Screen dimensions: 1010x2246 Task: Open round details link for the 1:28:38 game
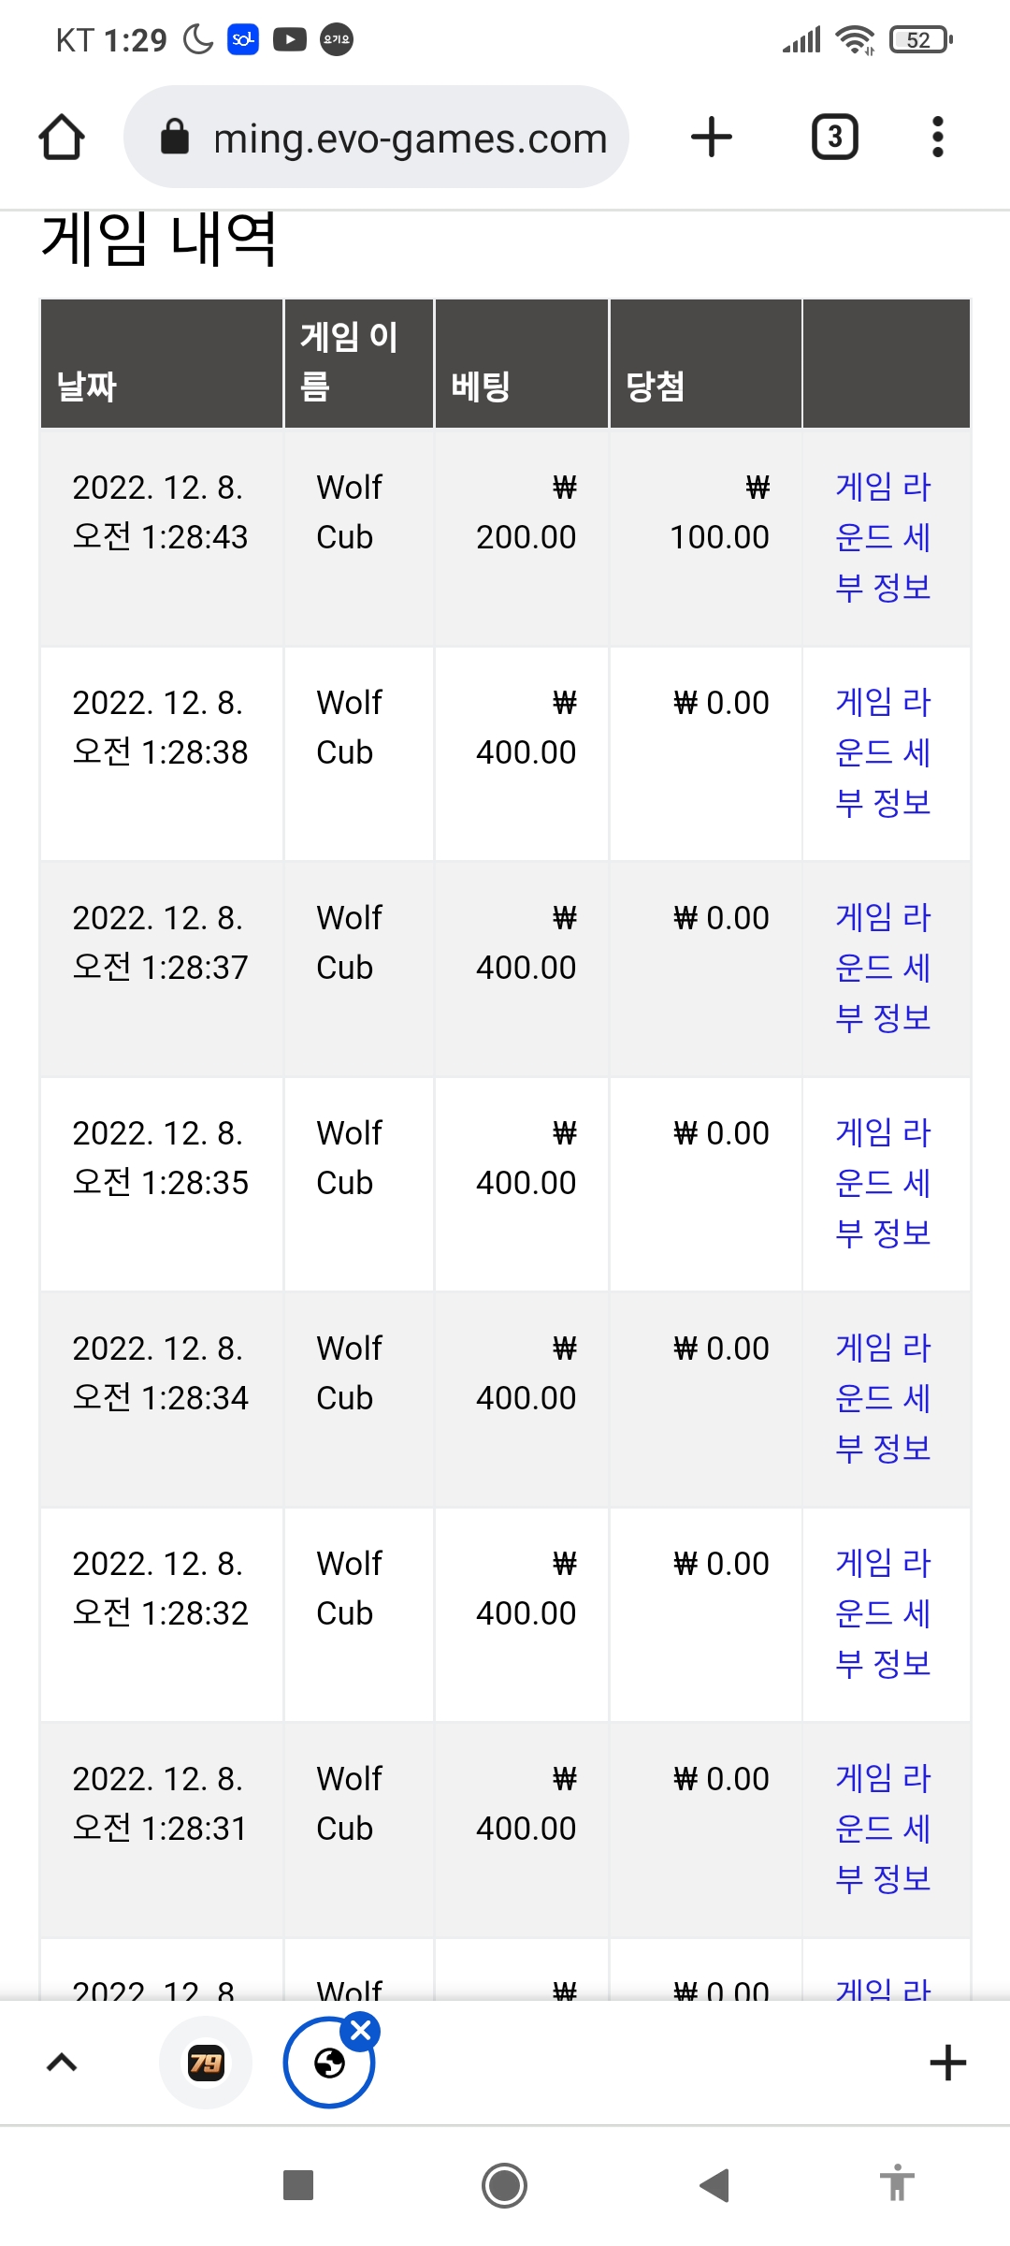click(x=883, y=752)
